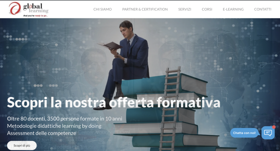Screen dimensions: 280x151
Task: Click text 'Assessment delle competenze'
Action: [x=42, y=133]
